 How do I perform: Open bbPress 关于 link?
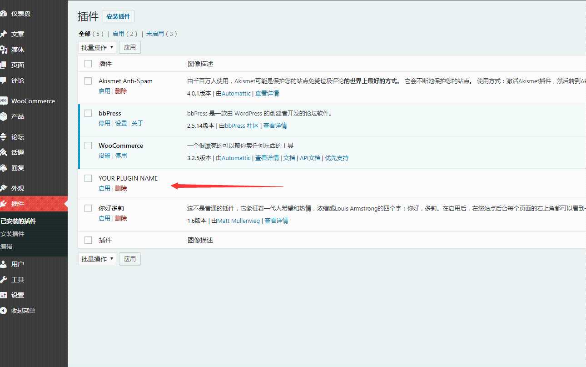pos(137,123)
